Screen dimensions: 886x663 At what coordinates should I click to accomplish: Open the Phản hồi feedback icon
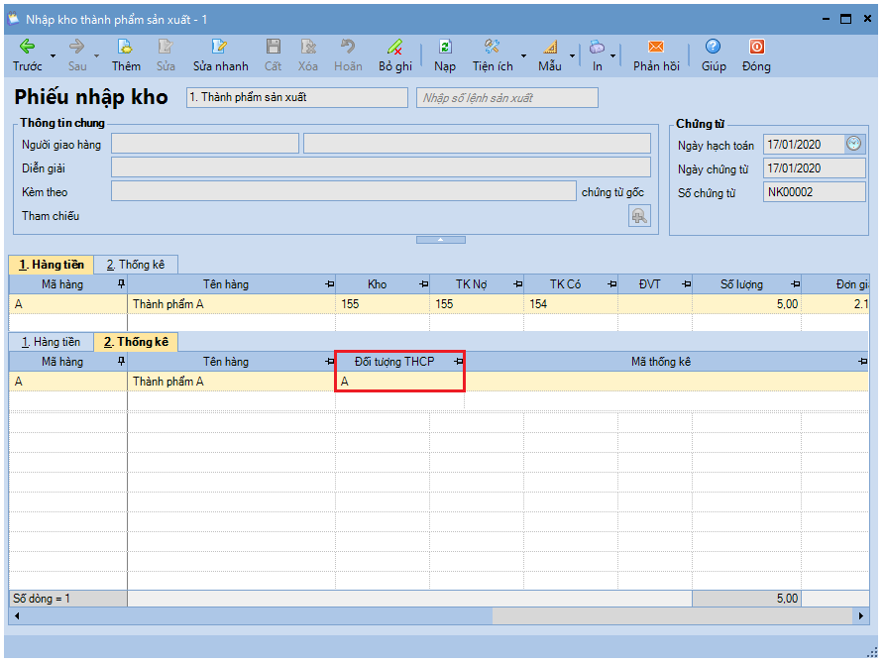coord(655,47)
